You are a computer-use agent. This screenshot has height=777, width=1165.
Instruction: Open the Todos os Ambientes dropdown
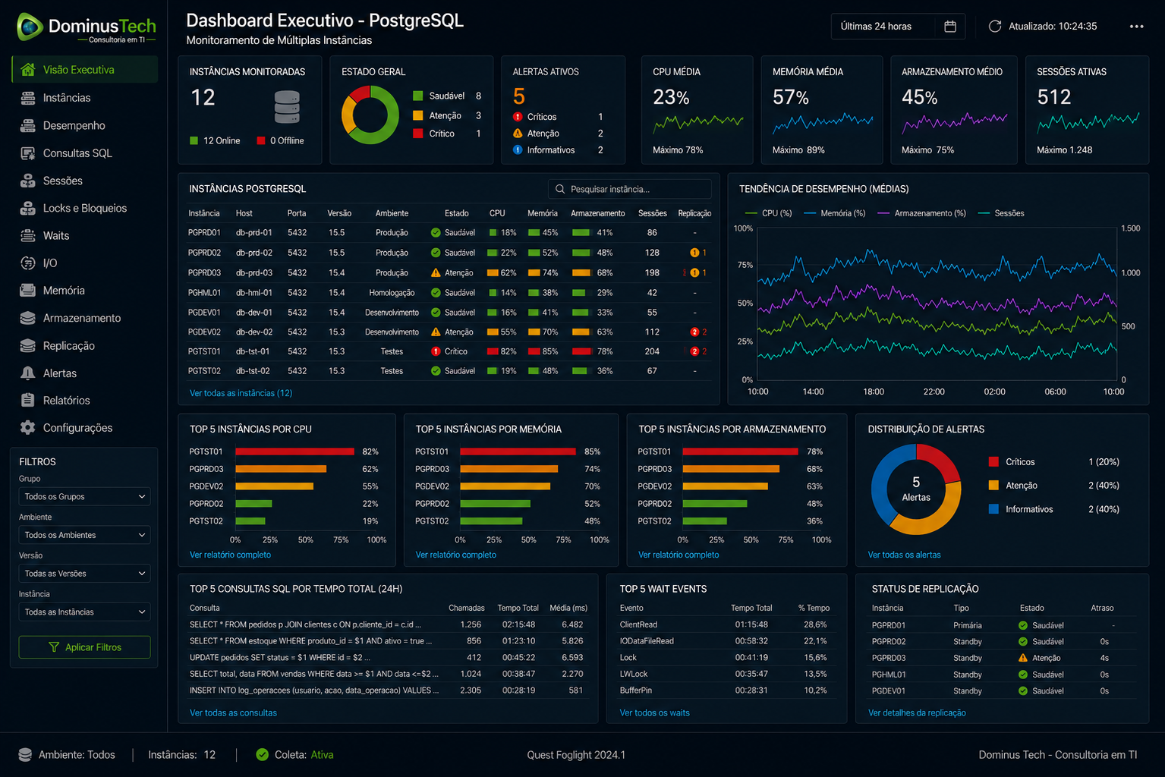pyautogui.click(x=84, y=535)
